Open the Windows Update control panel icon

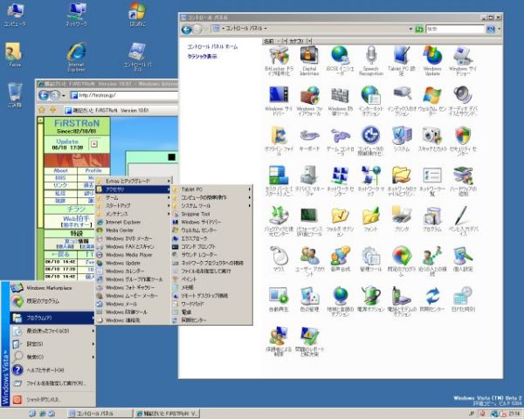click(x=432, y=60)
